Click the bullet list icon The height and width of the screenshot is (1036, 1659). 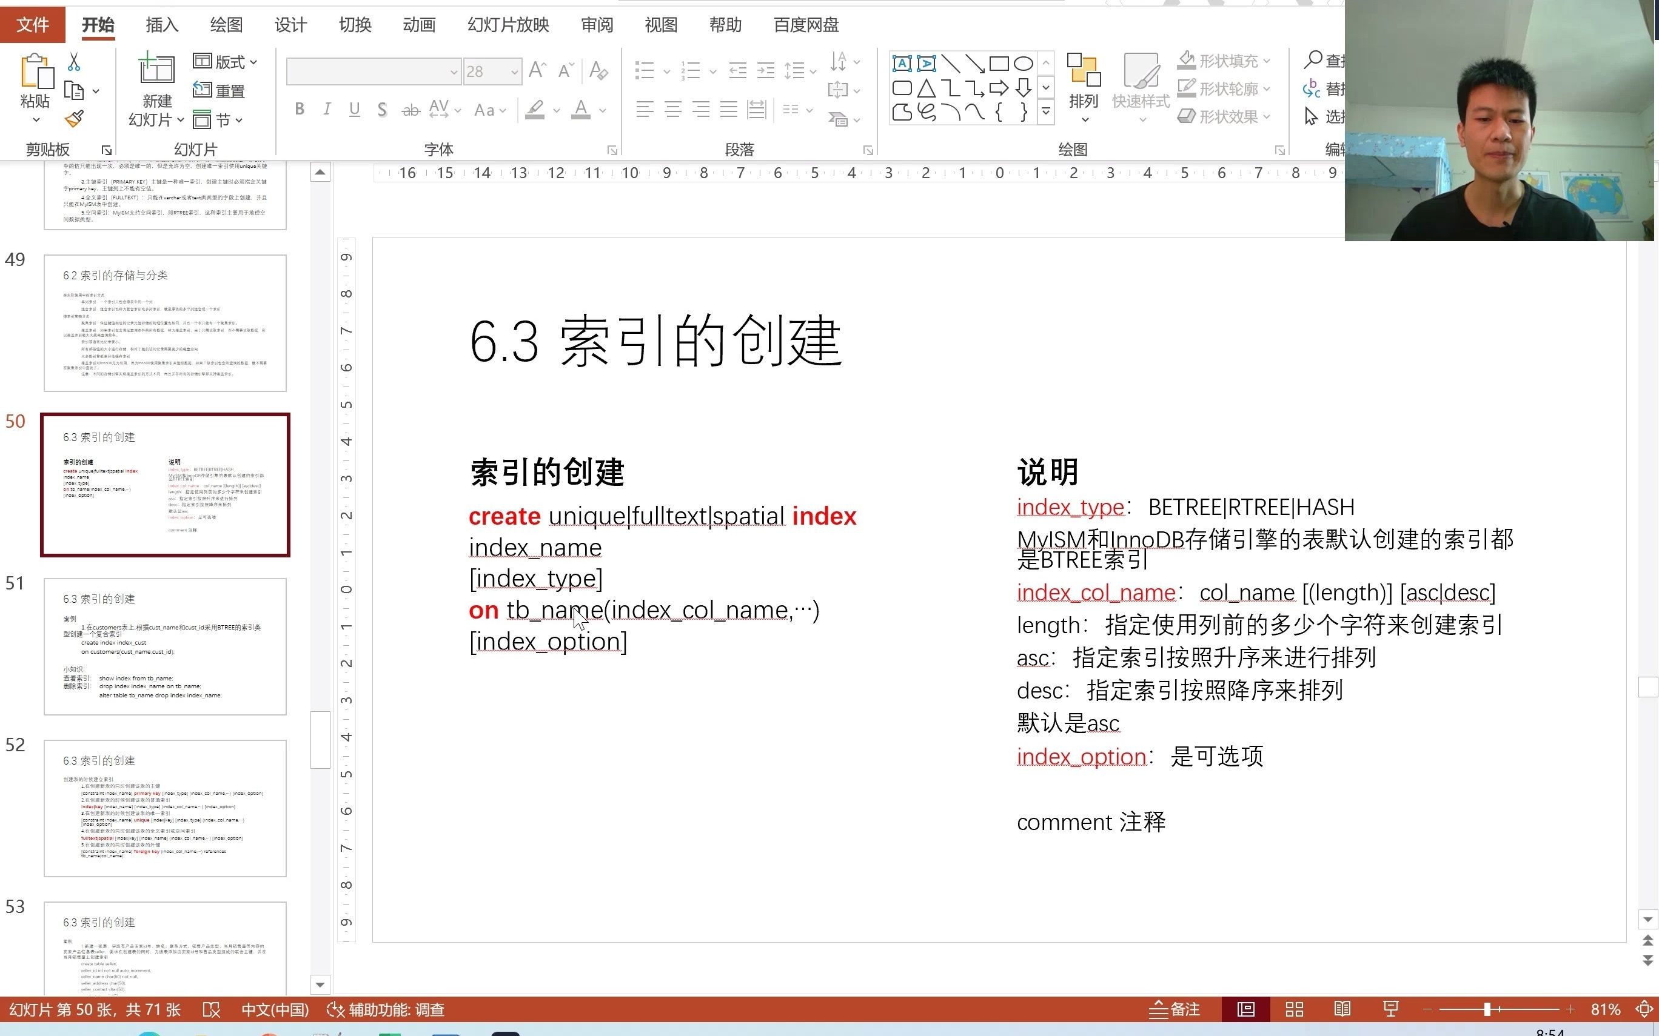point(645,70)
